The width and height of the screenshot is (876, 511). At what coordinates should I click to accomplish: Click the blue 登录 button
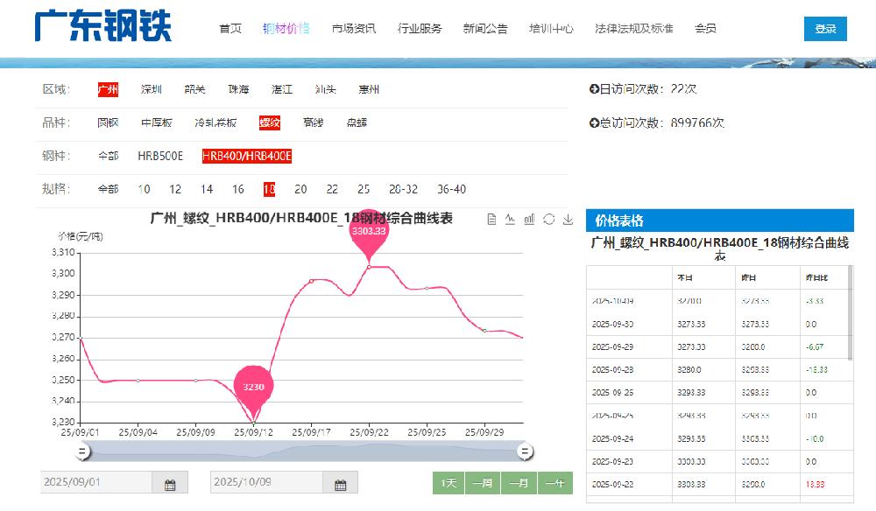point(825,29)
